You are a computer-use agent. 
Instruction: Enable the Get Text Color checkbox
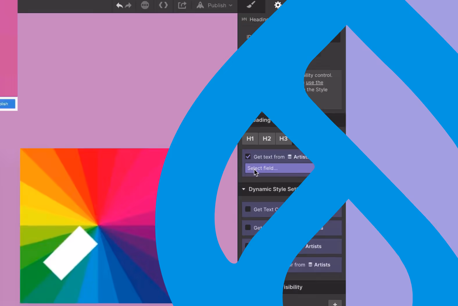(248, 209)
